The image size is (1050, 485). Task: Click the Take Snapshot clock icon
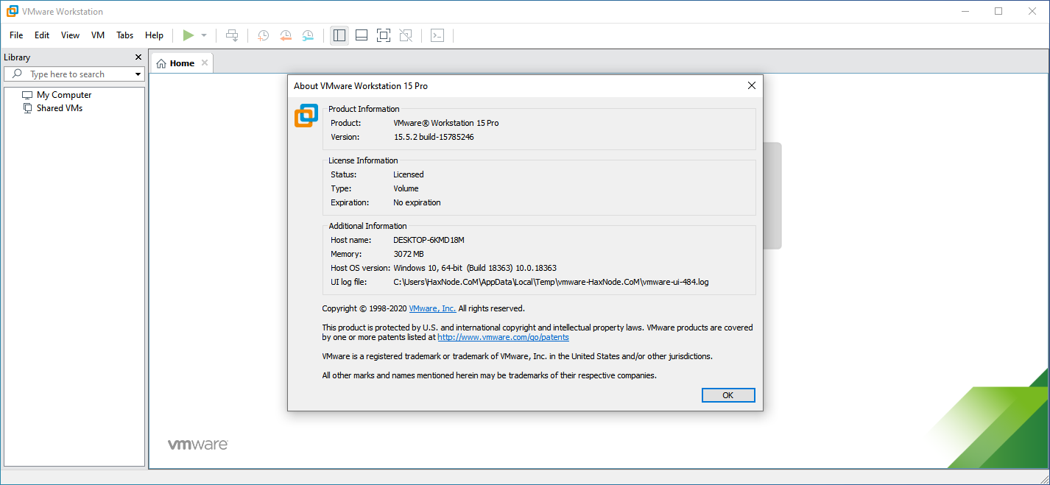263,35
